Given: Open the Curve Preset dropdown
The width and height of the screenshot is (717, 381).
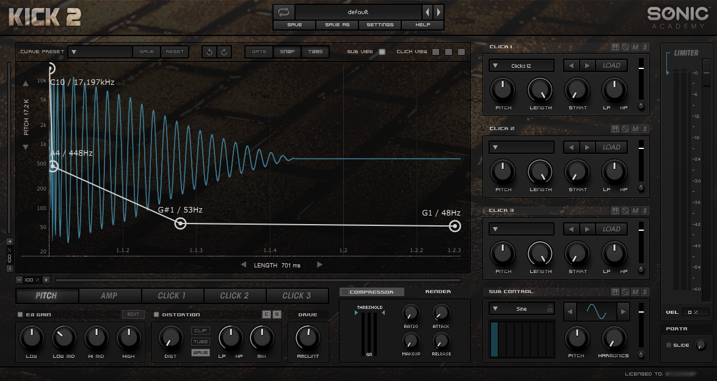Looking at the screenshot, I should [100, 52].
